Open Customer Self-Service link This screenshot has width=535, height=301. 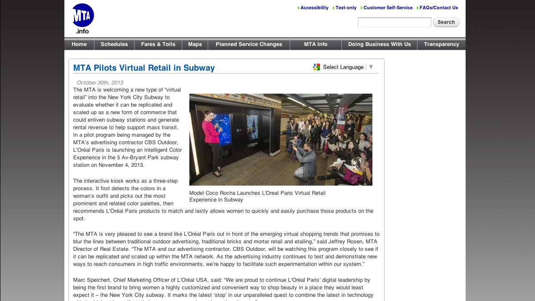(x=388, y=8)
